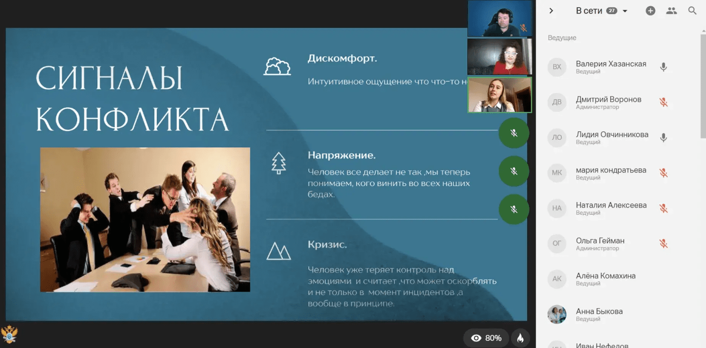Click the flame reaction icon
Viewport: 706px width, 348px height.
pyautogui.click(x=521, y=338)
